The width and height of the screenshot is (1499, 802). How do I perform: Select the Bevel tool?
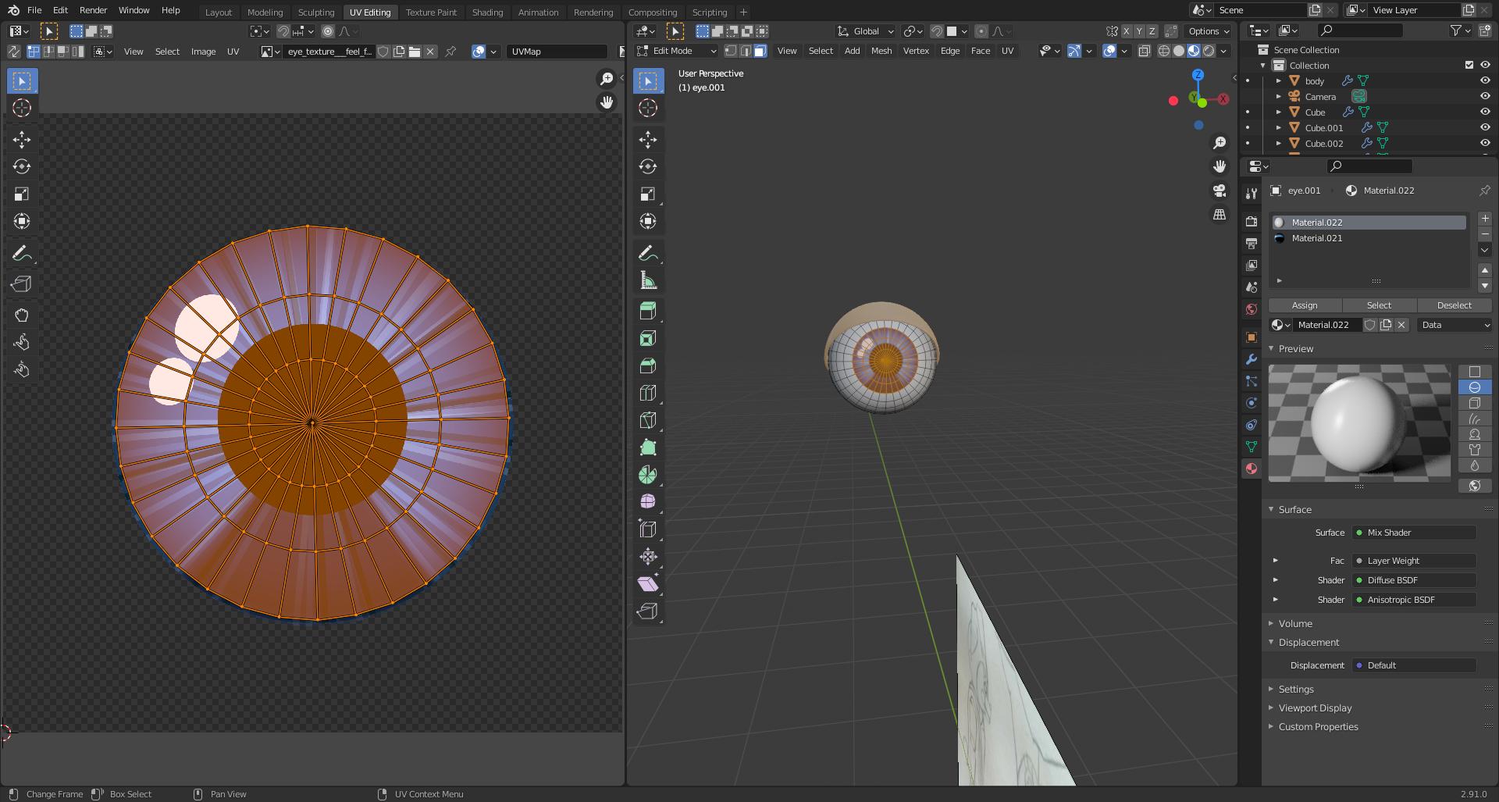(648, 365)
